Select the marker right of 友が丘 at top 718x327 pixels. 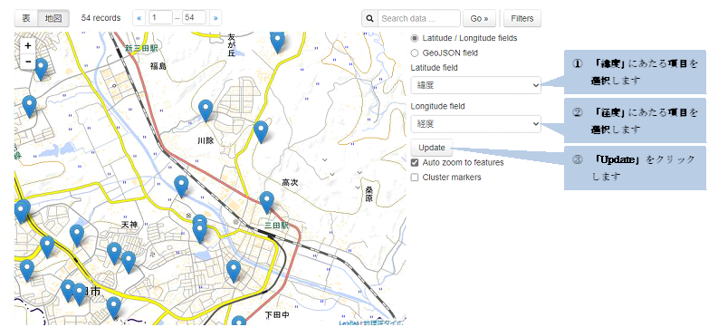coord(277,43)
